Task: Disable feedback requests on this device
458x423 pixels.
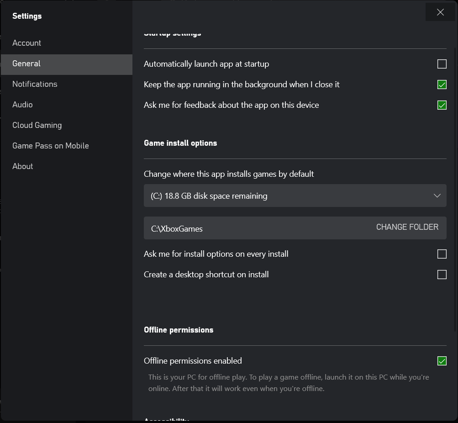Action: tap(442, 105)
